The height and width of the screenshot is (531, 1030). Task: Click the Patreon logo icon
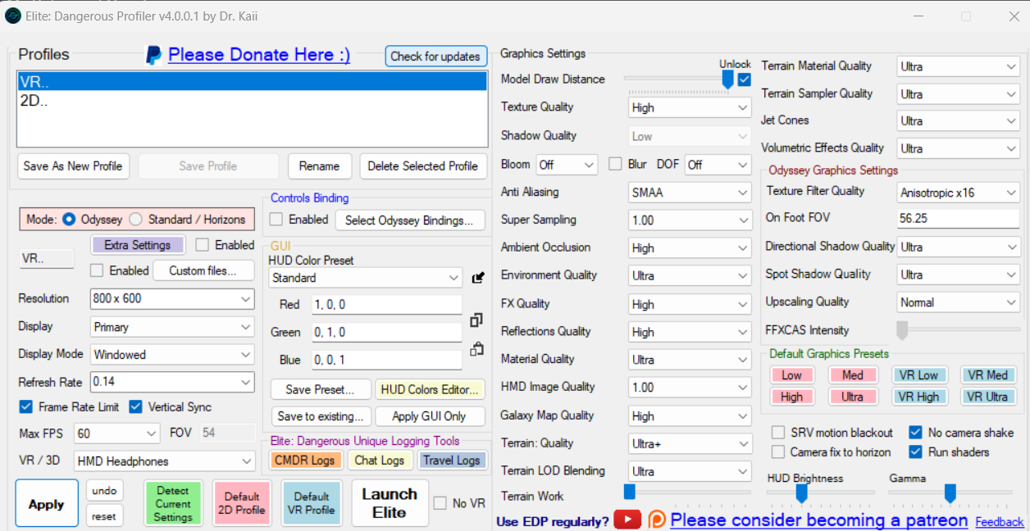click(x=657, y=520)
